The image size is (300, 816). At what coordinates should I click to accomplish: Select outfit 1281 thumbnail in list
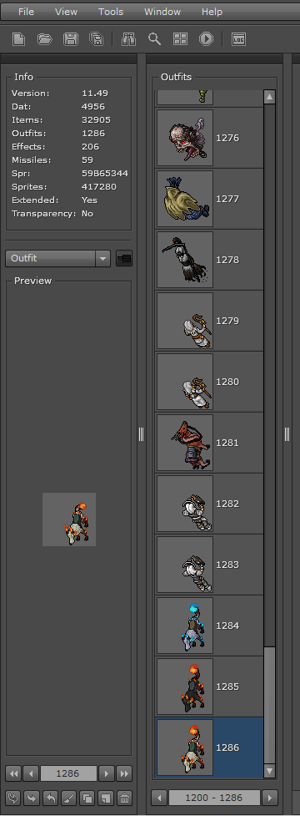tap(185, 443)
